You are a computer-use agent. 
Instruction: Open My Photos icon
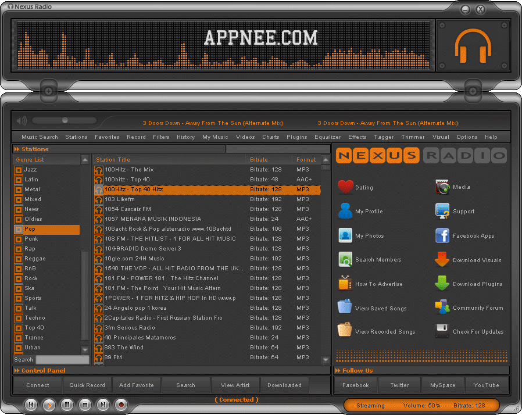pos(345,235)
